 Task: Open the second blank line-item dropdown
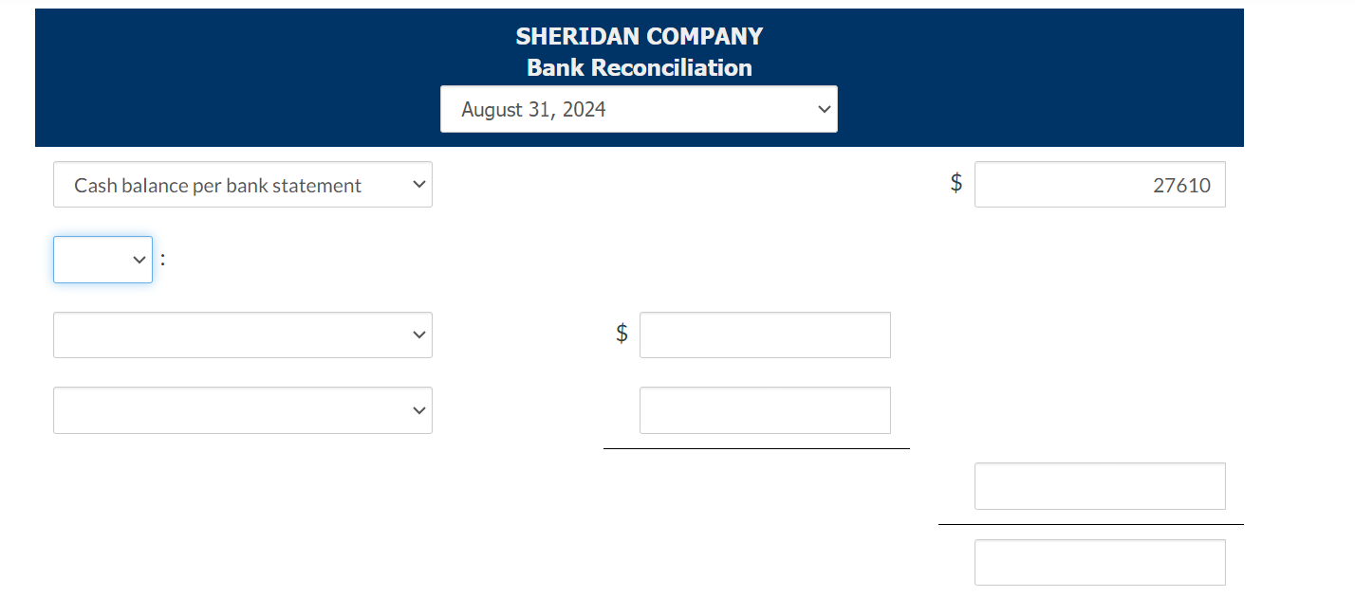coord(243,409)
